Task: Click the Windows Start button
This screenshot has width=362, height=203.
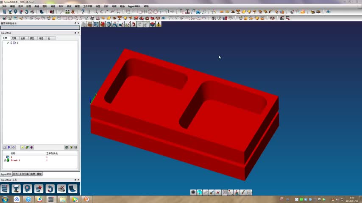Action: click(5, 199)
